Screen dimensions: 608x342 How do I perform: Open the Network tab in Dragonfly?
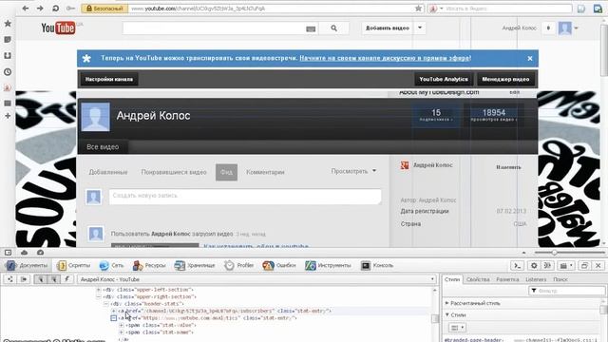pyautogui.click(x=112, y=266)
